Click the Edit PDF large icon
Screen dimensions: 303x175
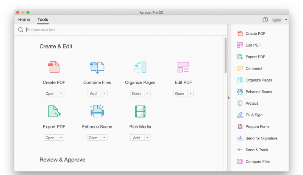[x=183, y=67]
